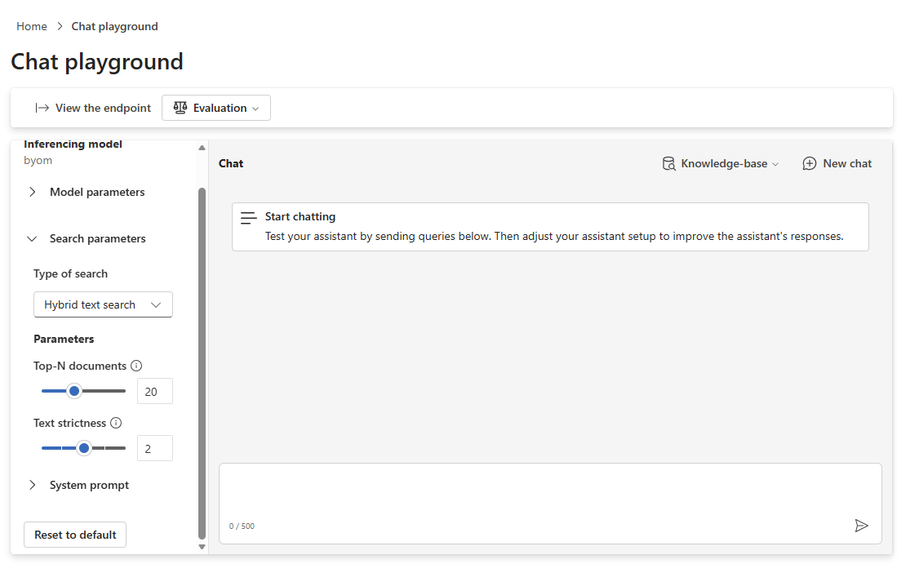Click the Start chatting lines icon
Screen dimensions: 897x564
click(x=248, y=218)
